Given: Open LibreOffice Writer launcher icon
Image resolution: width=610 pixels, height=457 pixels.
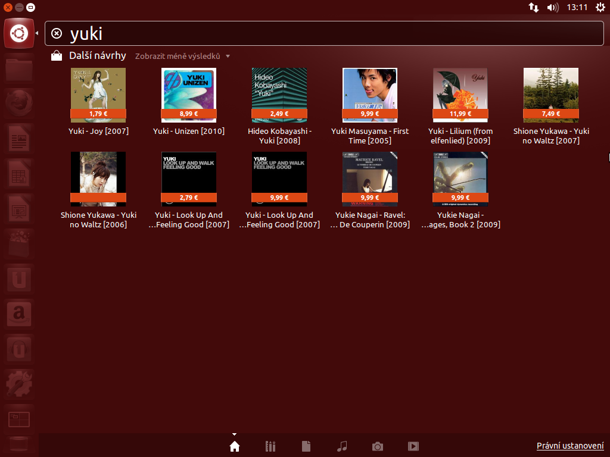Looking at the screenshot, I should pyautogui.click(x=19, y=138).
